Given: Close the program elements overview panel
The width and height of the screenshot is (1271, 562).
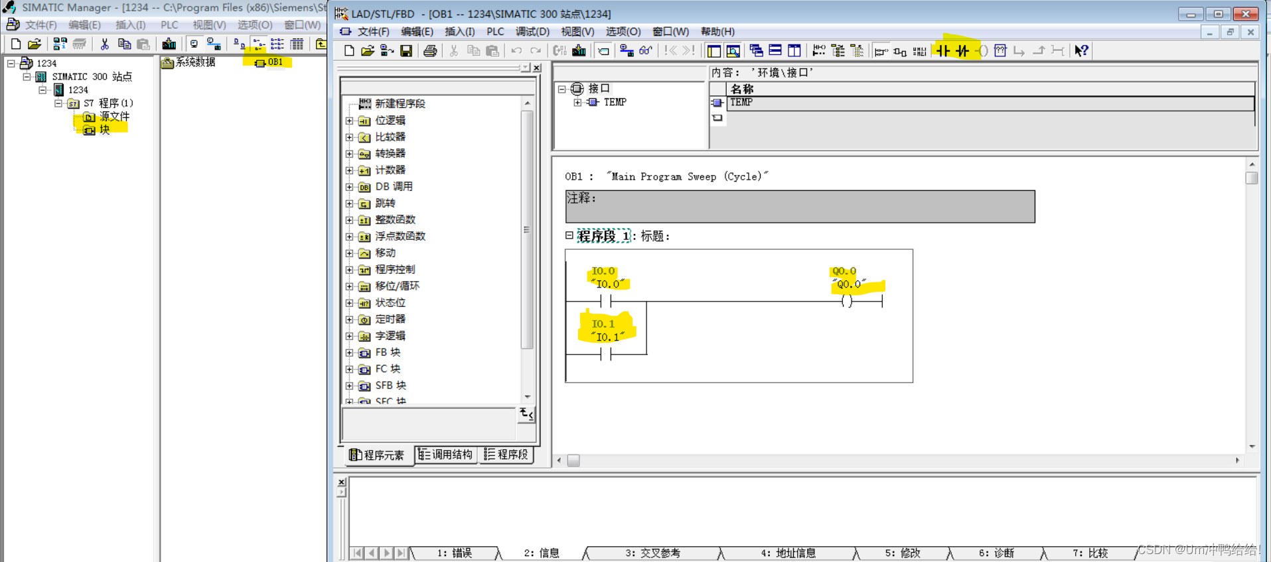Looking at the screenshot, I should [537, 68].
